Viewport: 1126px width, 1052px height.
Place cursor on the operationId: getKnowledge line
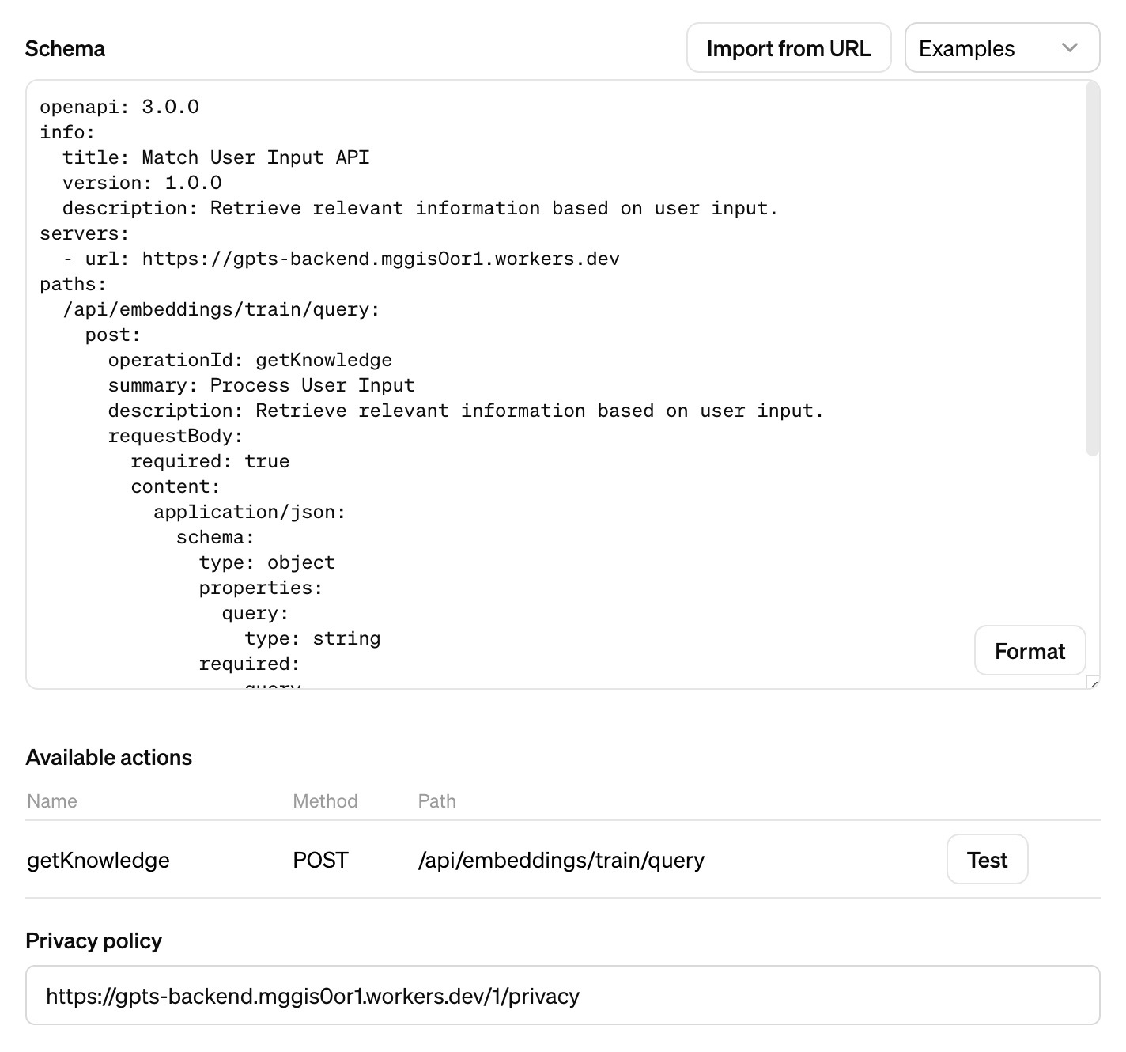tap(250, 360)
